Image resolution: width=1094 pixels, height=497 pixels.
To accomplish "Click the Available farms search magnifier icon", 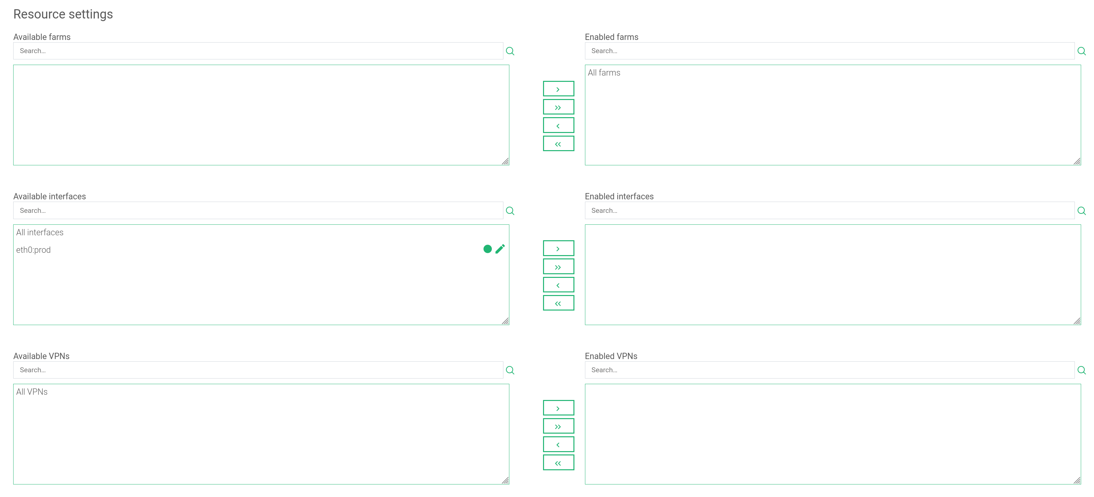I will 510,51.
